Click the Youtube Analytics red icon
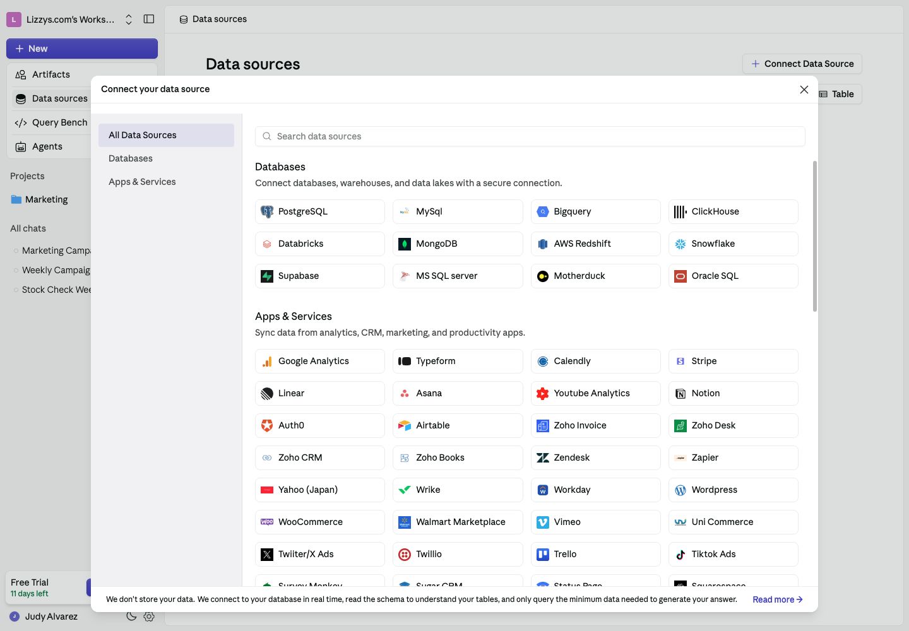 (543, 394)
